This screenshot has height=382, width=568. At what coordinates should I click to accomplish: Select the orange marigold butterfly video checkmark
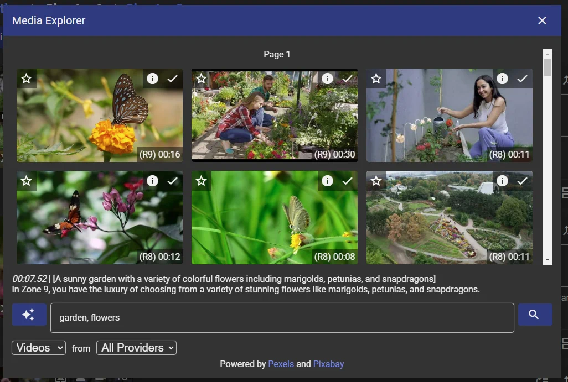(x=172, y=79)
